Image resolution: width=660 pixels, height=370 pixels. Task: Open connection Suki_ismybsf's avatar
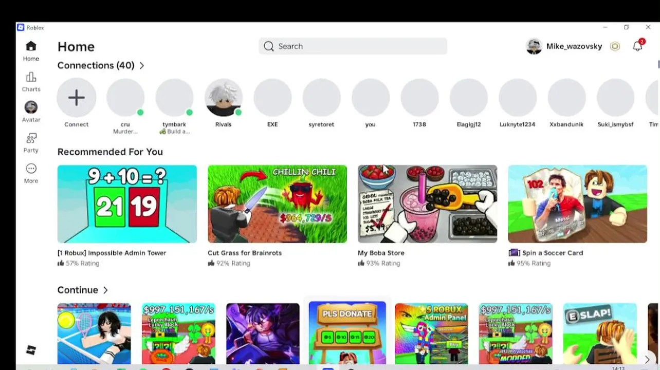[616, 98]
